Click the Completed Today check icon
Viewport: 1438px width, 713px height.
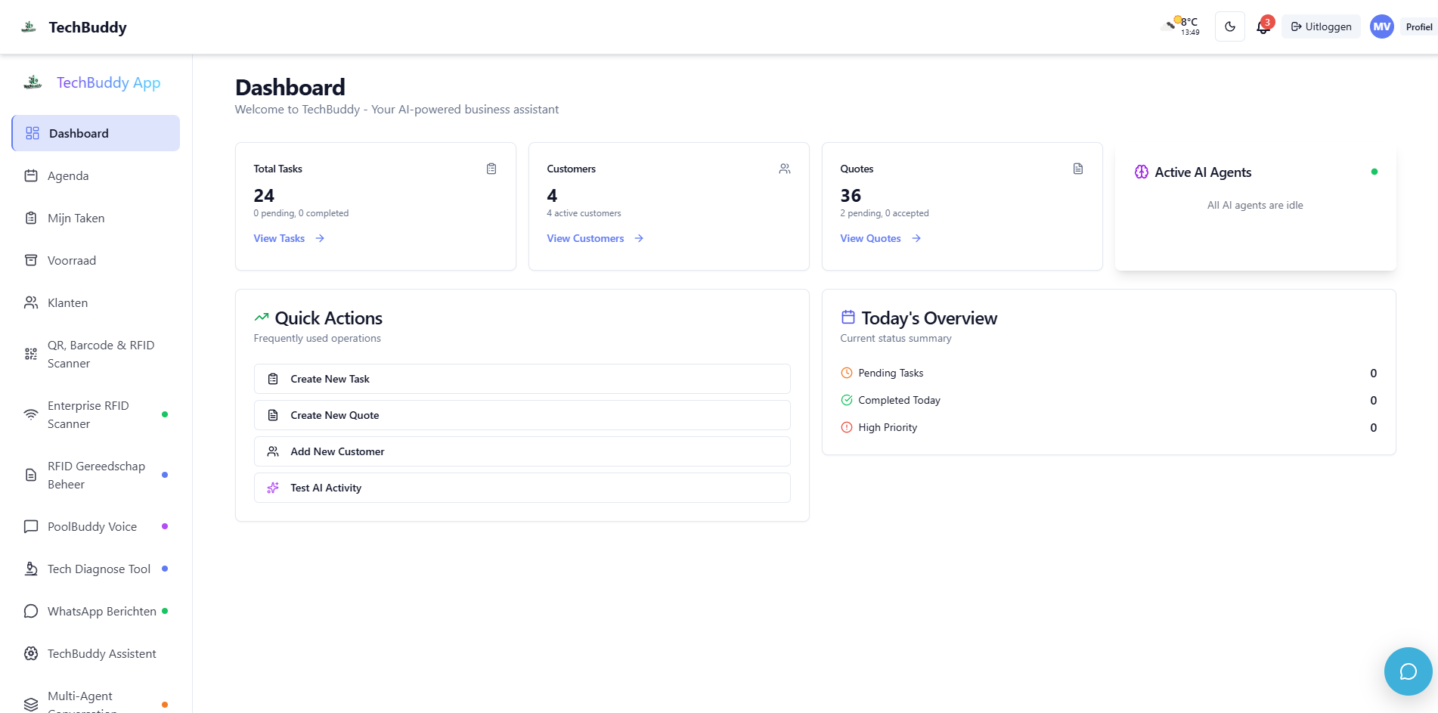pos(847,400)
